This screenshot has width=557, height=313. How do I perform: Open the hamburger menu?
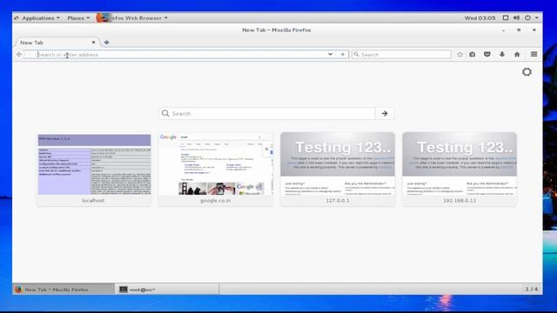(534, 54)
